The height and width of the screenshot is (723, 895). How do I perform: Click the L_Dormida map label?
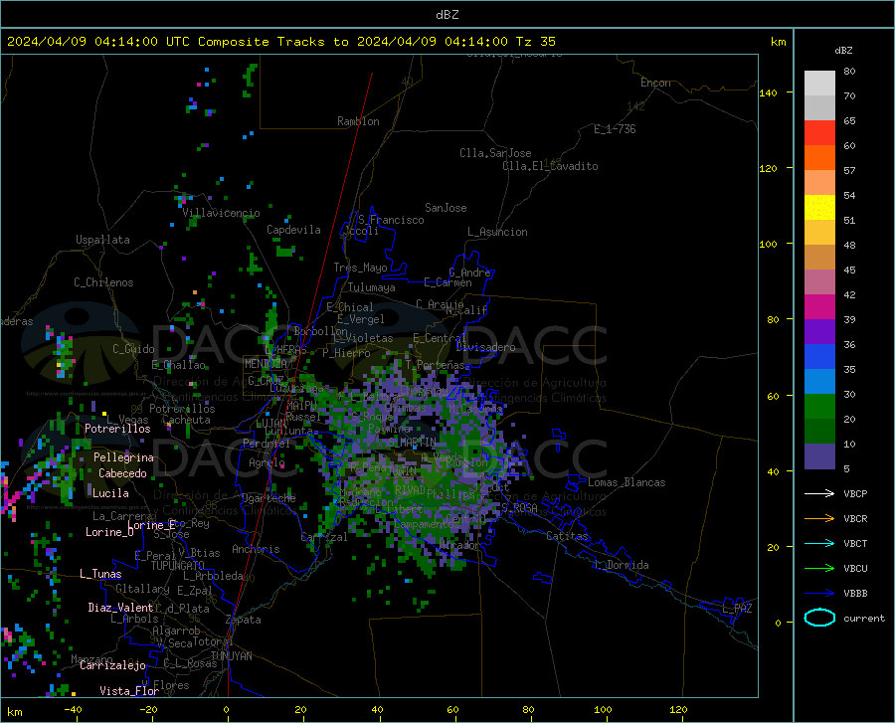[621, 565]
